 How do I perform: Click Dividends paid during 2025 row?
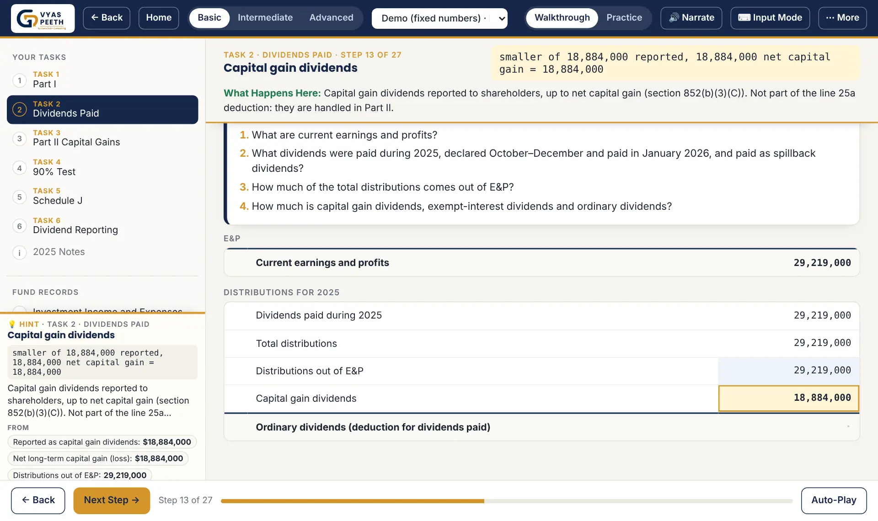(541, 315)
